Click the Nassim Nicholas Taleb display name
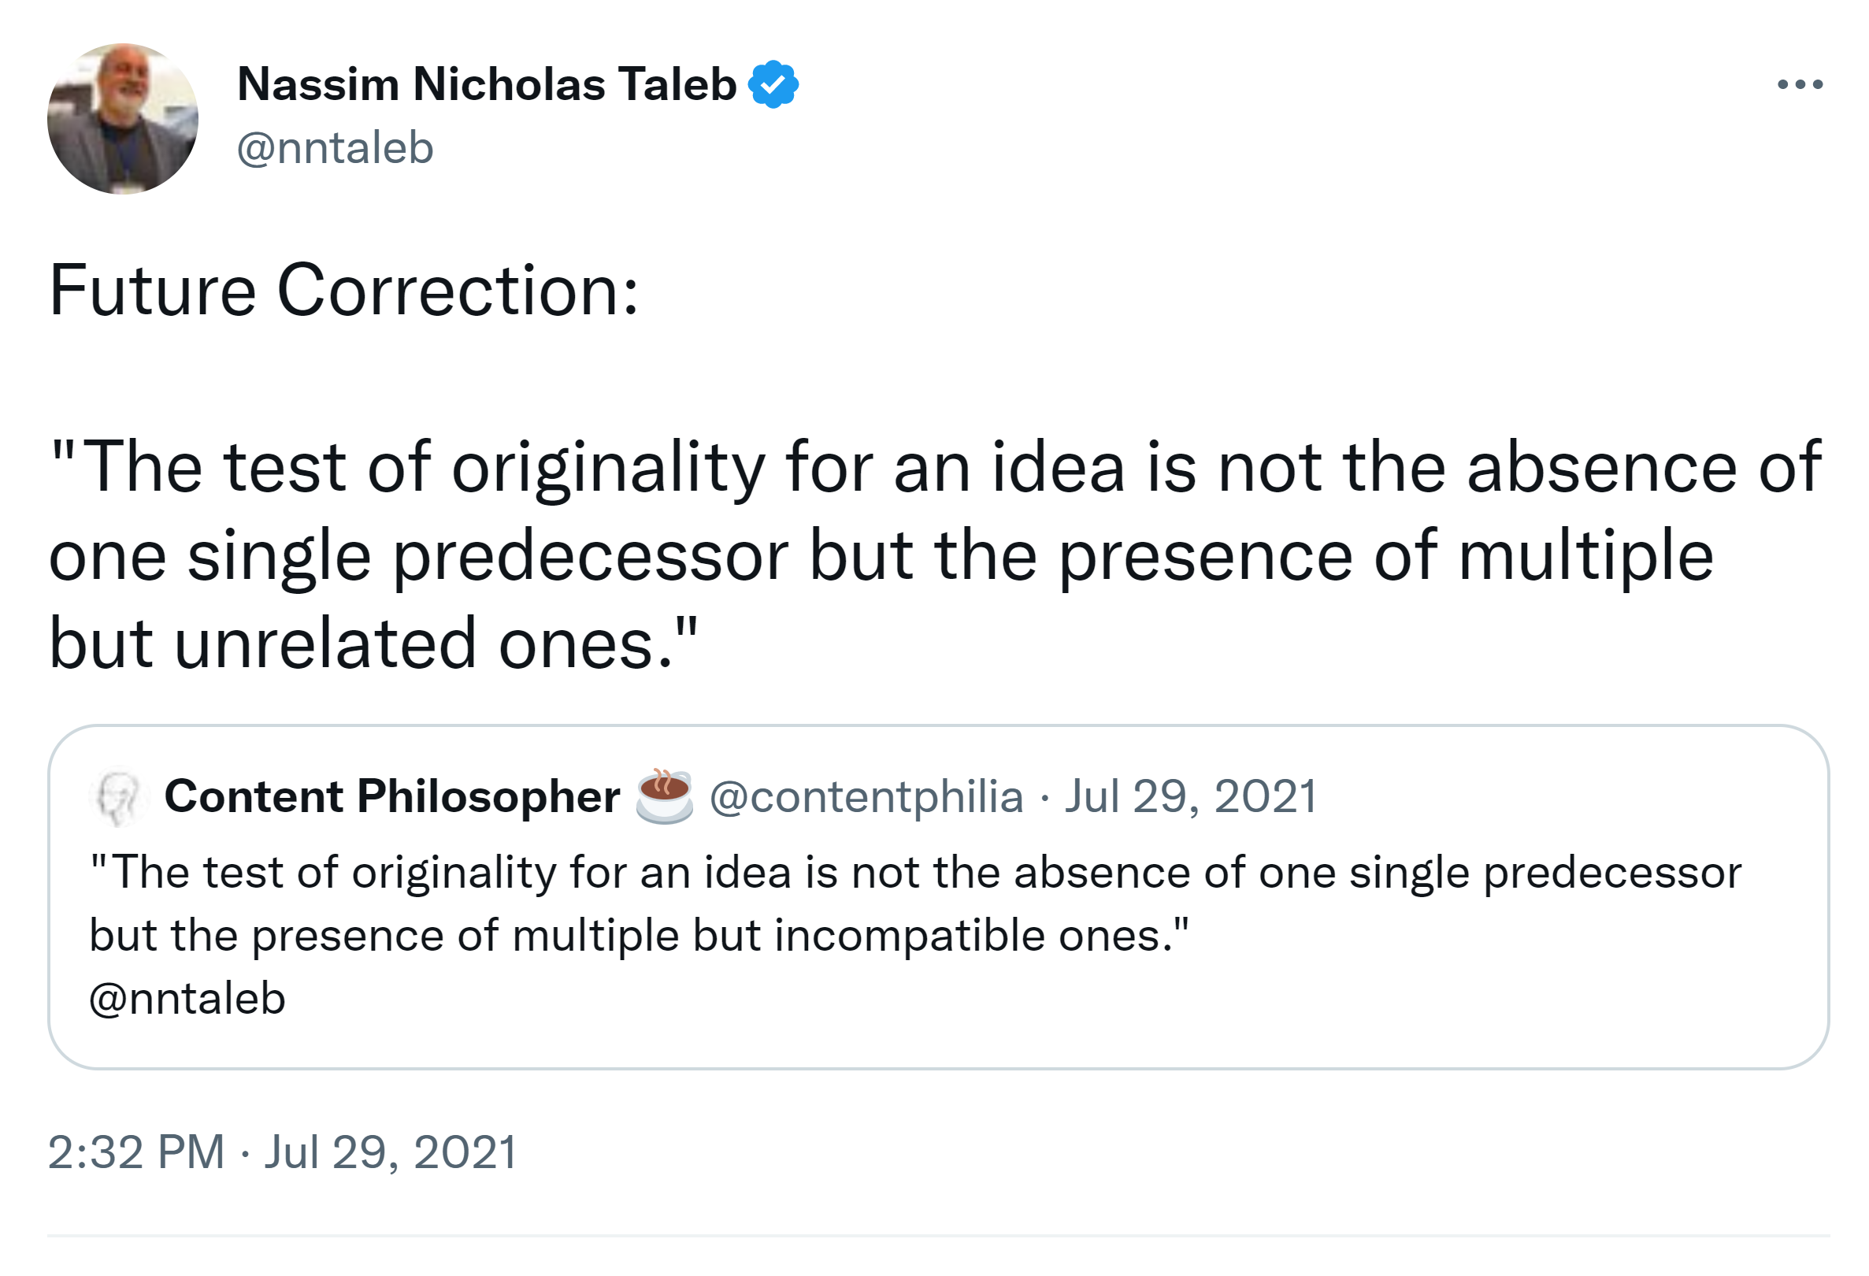Screen dimensions: 1869x1276 (487, 83)
